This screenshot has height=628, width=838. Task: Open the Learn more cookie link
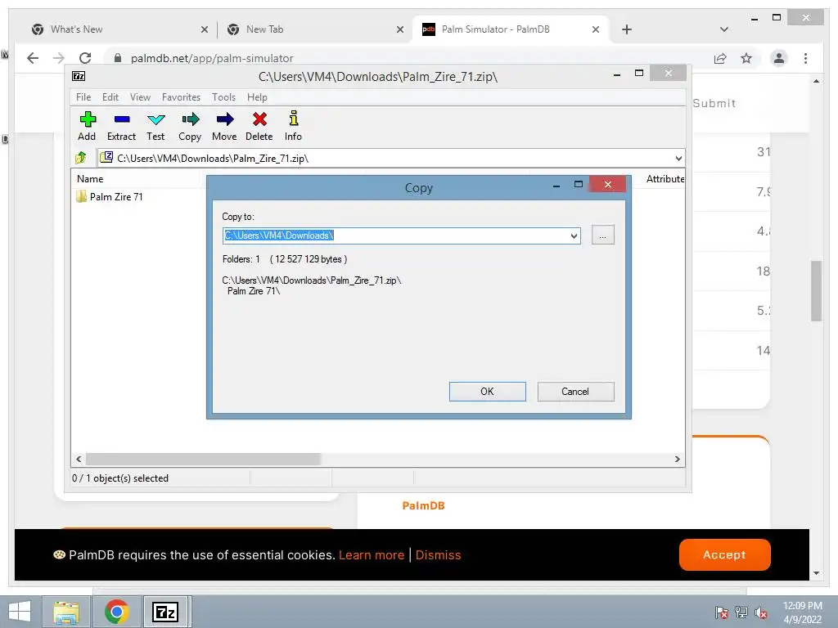[372, 555]
